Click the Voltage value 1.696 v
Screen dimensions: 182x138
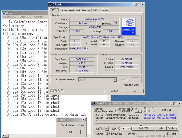pos(111,31)
